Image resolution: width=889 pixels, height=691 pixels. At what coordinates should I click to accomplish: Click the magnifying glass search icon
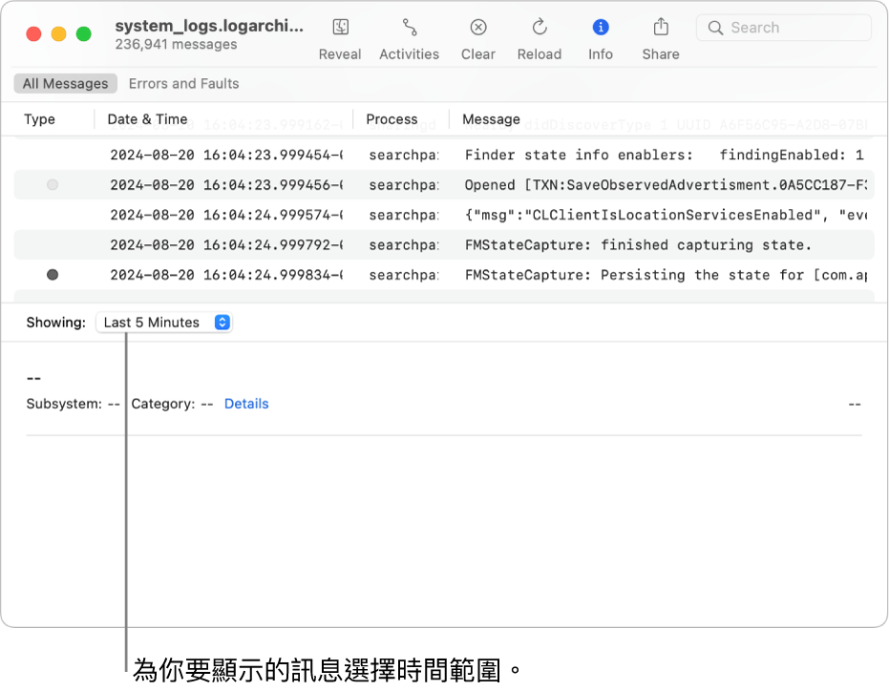(715, 28)
